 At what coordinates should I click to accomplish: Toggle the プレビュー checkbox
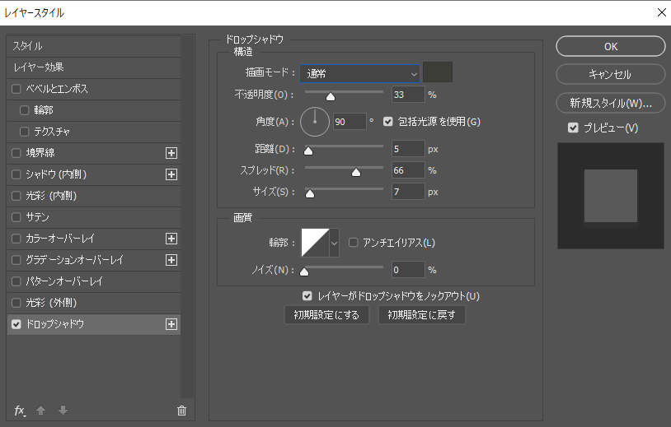(573, 128)
